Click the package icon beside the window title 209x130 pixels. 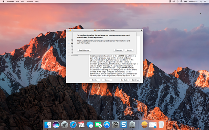[x=95, y=30]
